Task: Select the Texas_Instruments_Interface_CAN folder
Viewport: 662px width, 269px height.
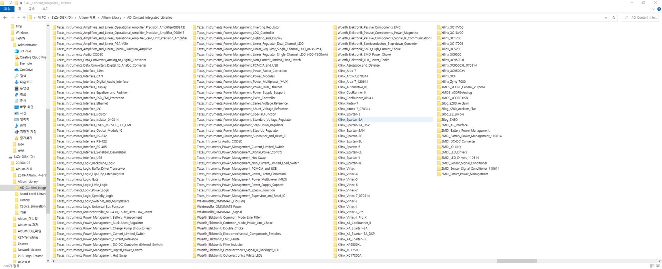Action: 78,76
